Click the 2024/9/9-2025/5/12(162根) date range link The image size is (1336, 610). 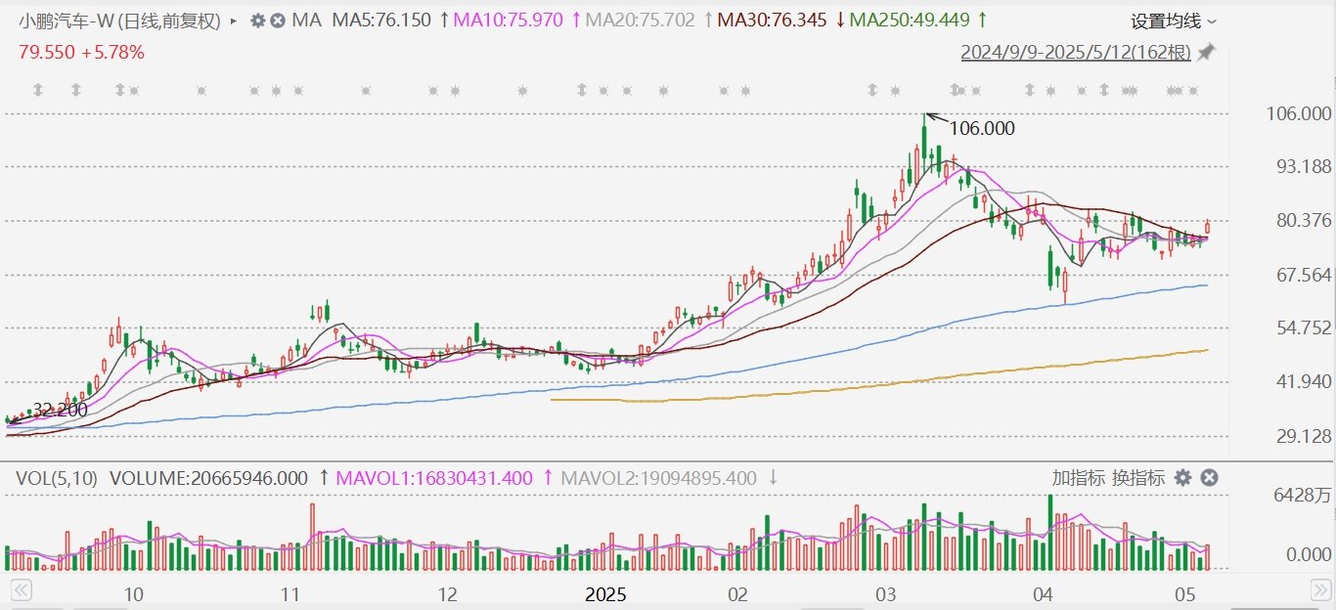point(1076,52)
